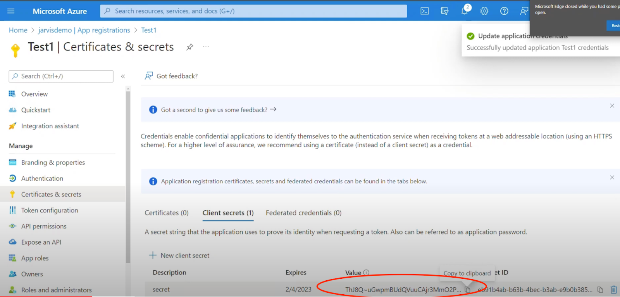This screenshot has height=297, width=620.
Task: Copy the Secret ID to clipboard
Action: tap(600, 290)
